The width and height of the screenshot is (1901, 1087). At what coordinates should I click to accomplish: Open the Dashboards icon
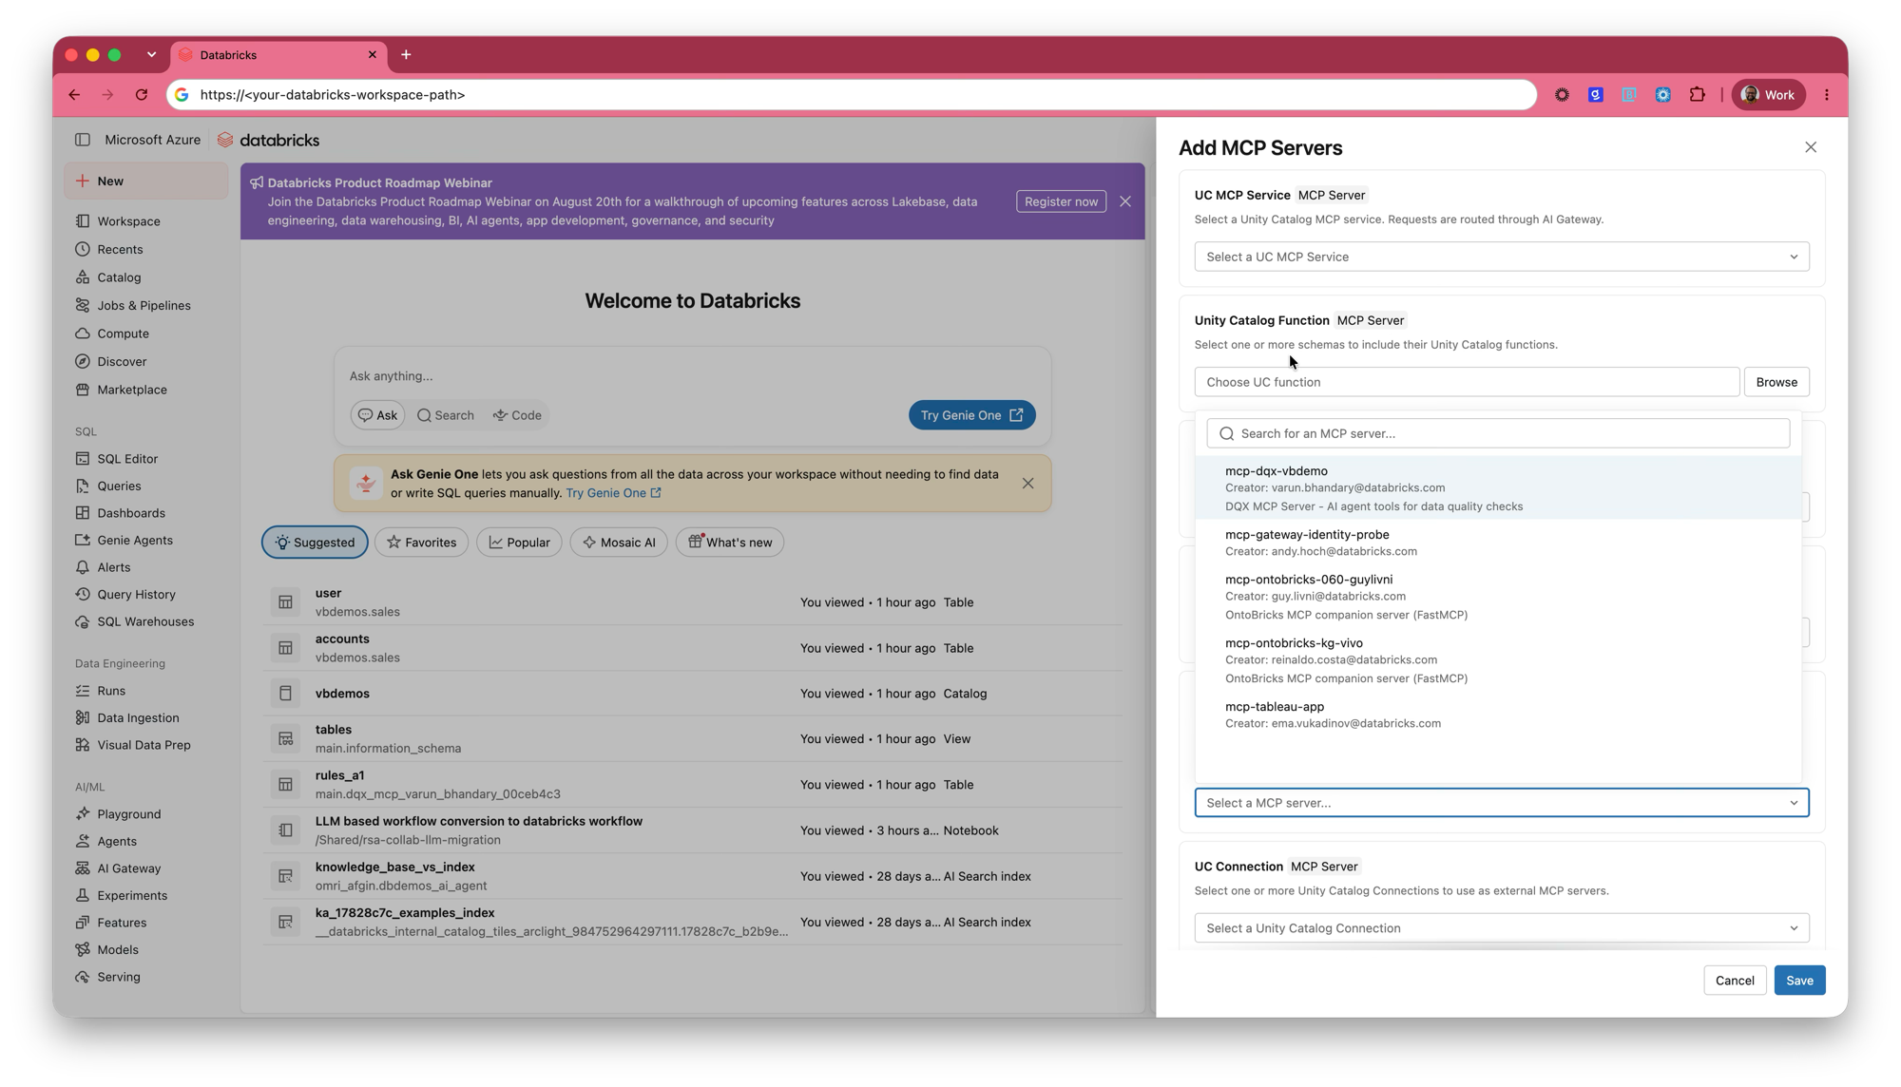click(83, 513)
